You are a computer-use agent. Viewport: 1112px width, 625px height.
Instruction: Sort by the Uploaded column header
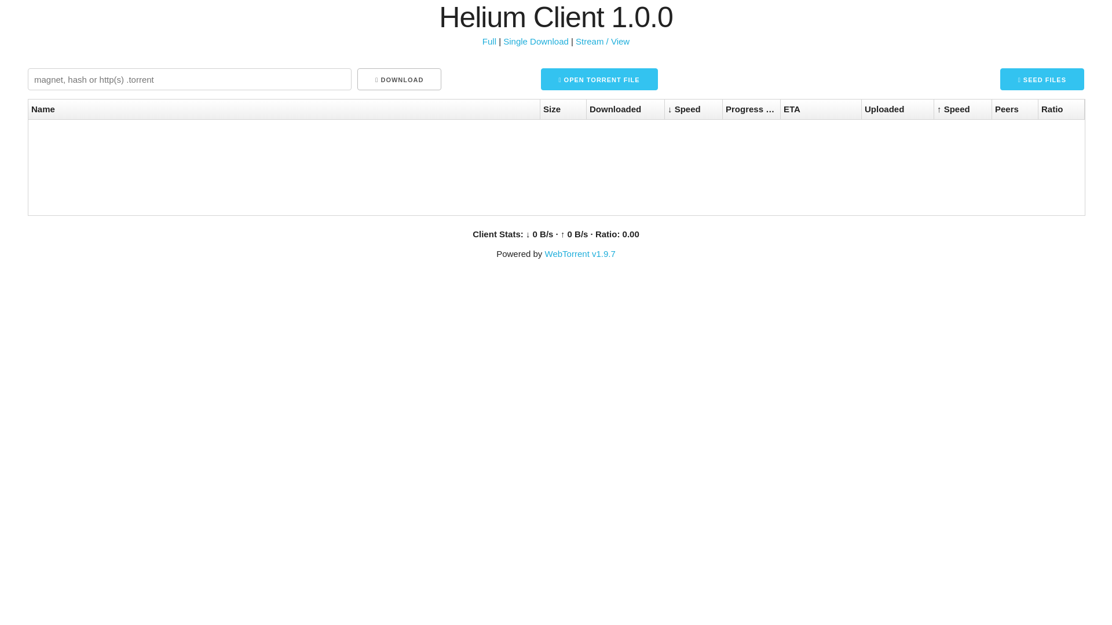tap(898, 109)
